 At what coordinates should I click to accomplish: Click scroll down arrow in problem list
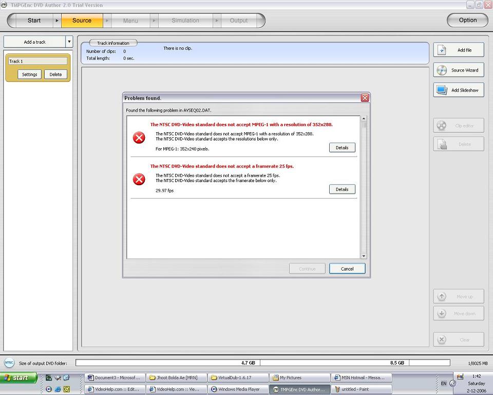pyautogui.click(x=364, y=256)
